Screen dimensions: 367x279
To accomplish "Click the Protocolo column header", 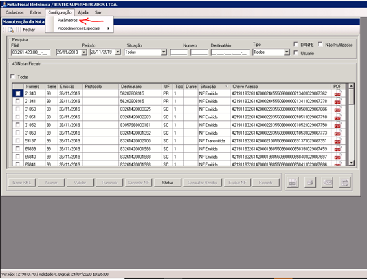I will [x=100, y=86].
